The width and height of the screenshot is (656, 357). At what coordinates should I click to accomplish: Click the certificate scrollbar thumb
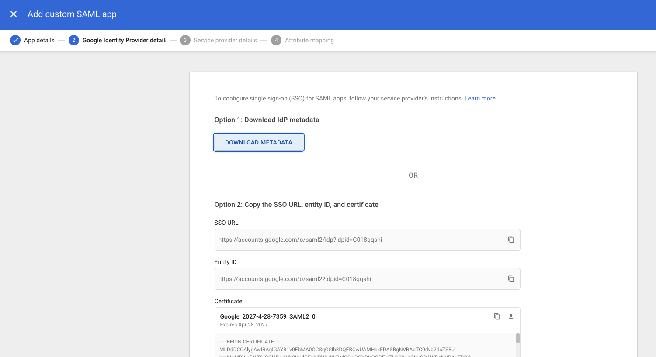518,338
